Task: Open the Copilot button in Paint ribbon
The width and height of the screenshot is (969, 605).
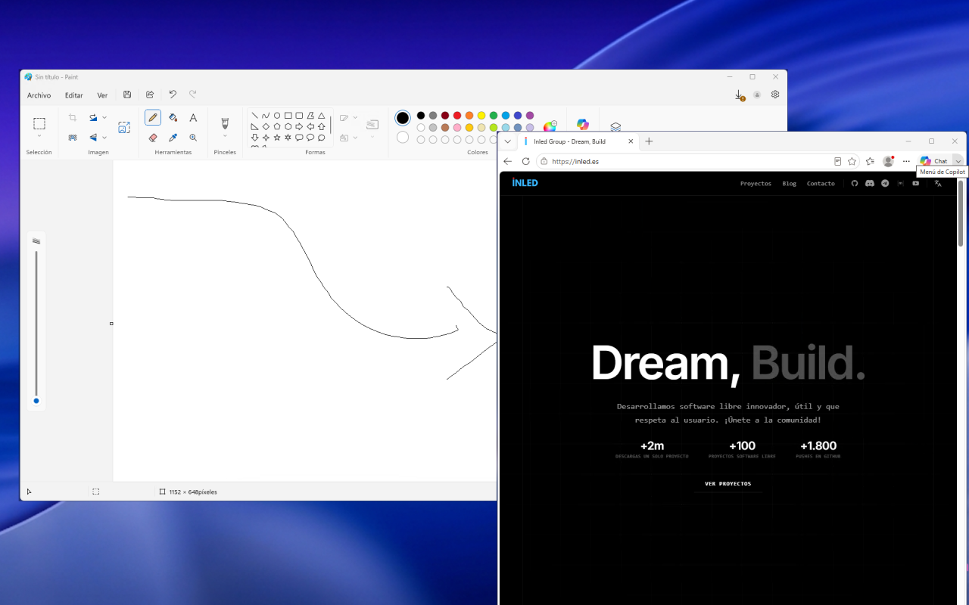Action: point(582,124)
